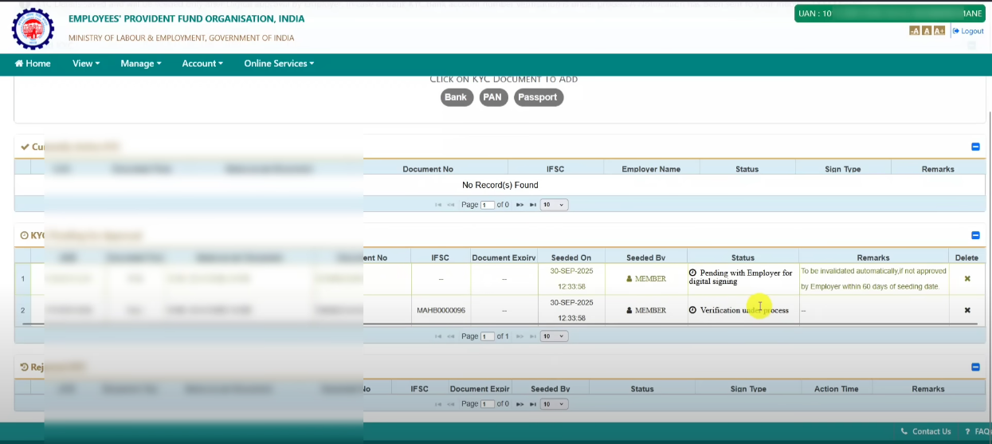Expand the View menu

[x=85, y=64]
